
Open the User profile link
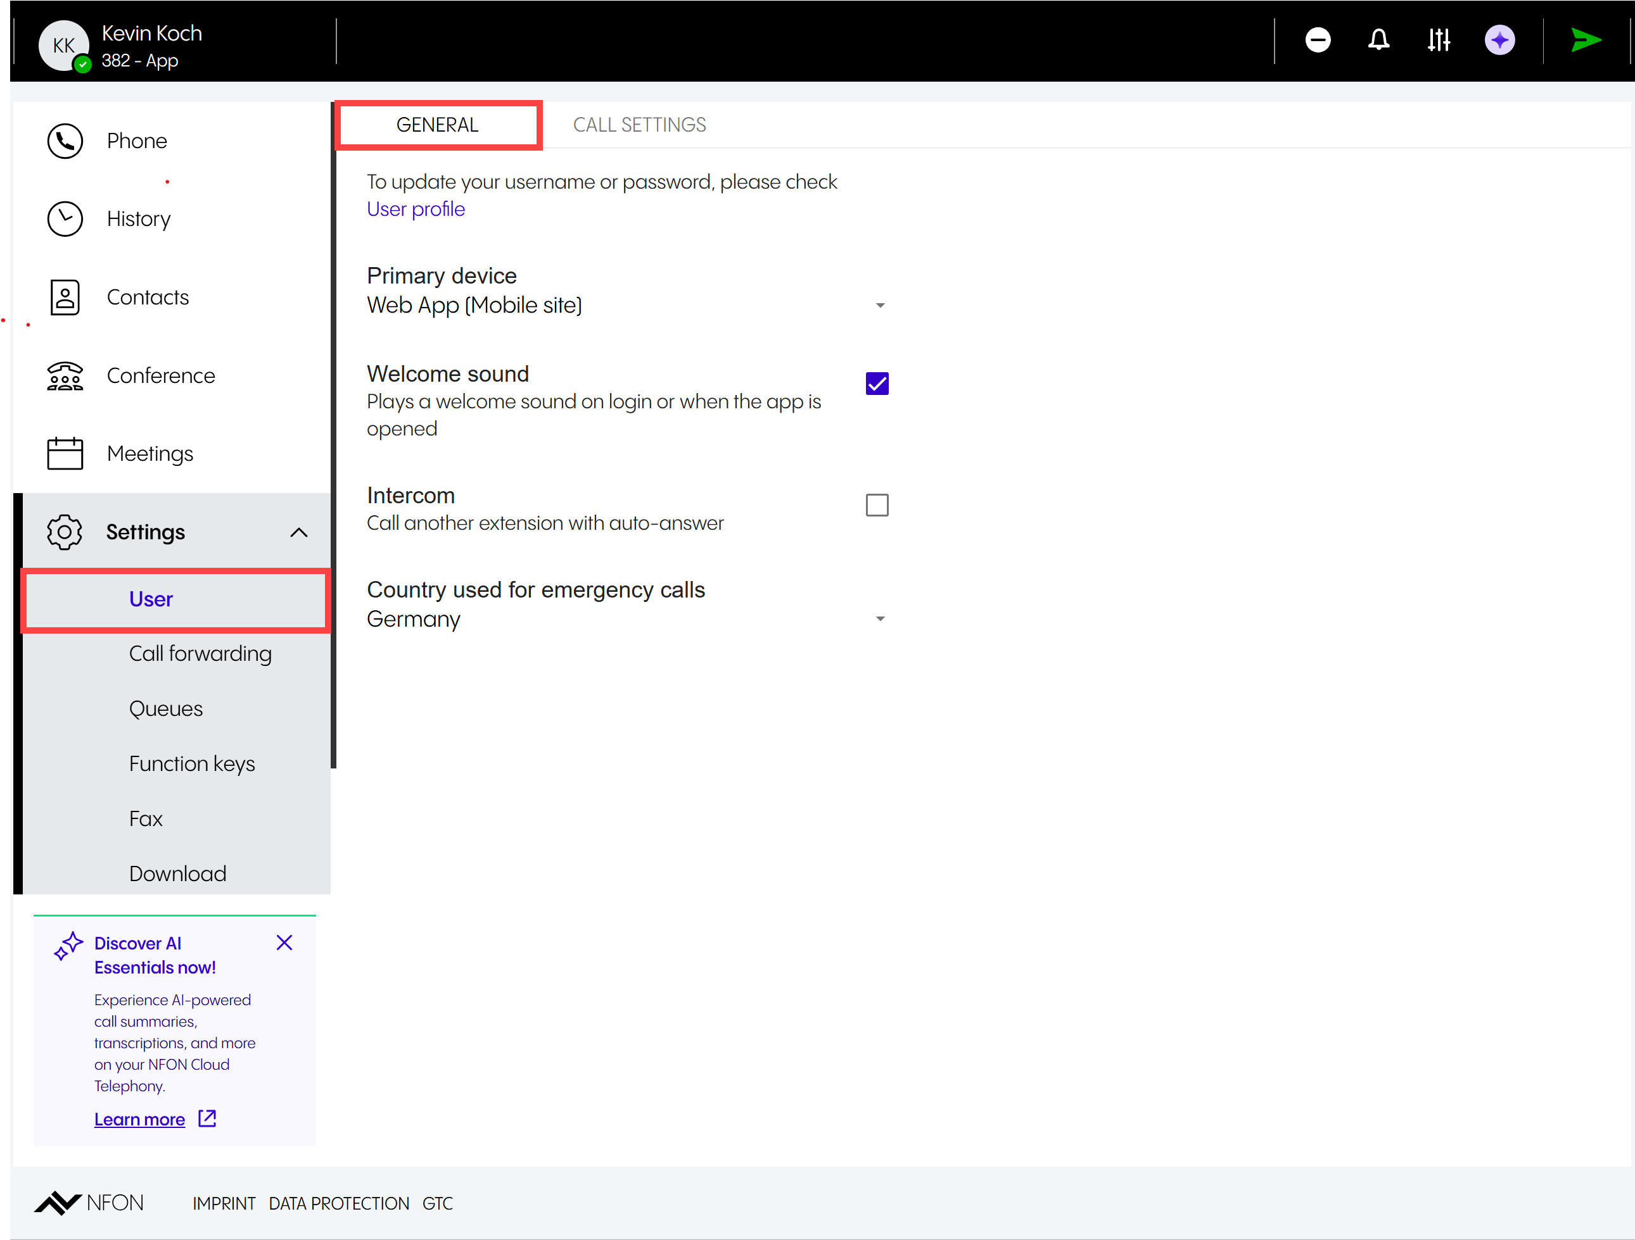(416, 209)
